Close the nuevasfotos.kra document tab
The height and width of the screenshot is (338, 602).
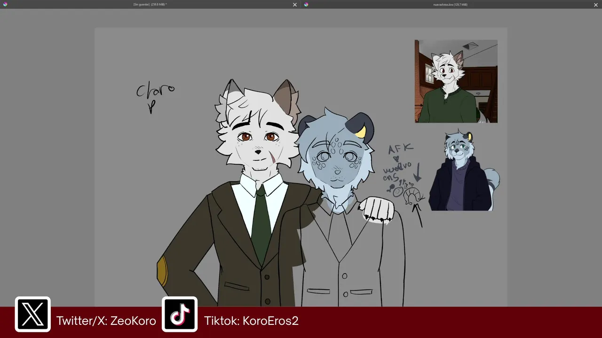click(596, 5)
